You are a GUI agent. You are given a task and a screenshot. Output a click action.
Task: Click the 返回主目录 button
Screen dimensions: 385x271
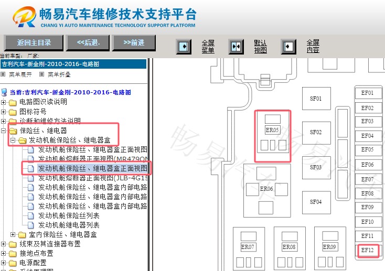tap(34, 42)
